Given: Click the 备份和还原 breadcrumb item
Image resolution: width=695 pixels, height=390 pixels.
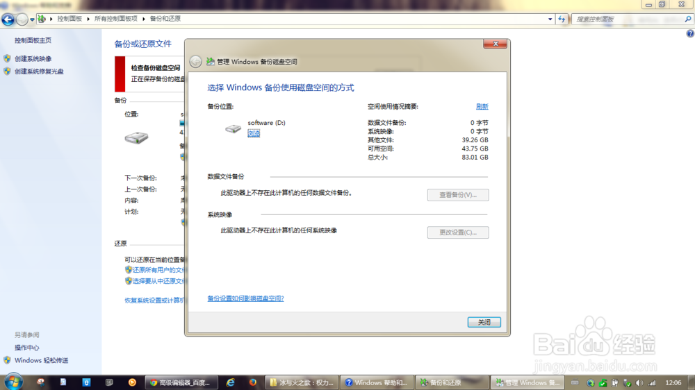Looking at the screenshot, I should (165, 19).
